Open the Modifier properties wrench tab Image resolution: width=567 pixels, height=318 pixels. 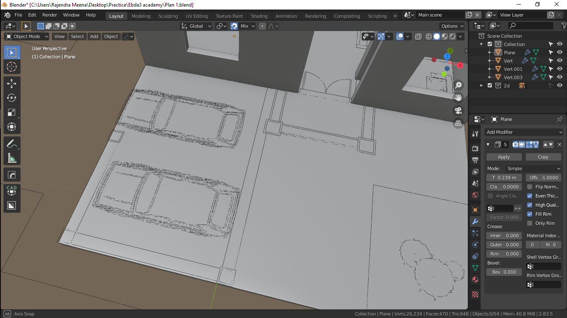[x=475, y=222]
